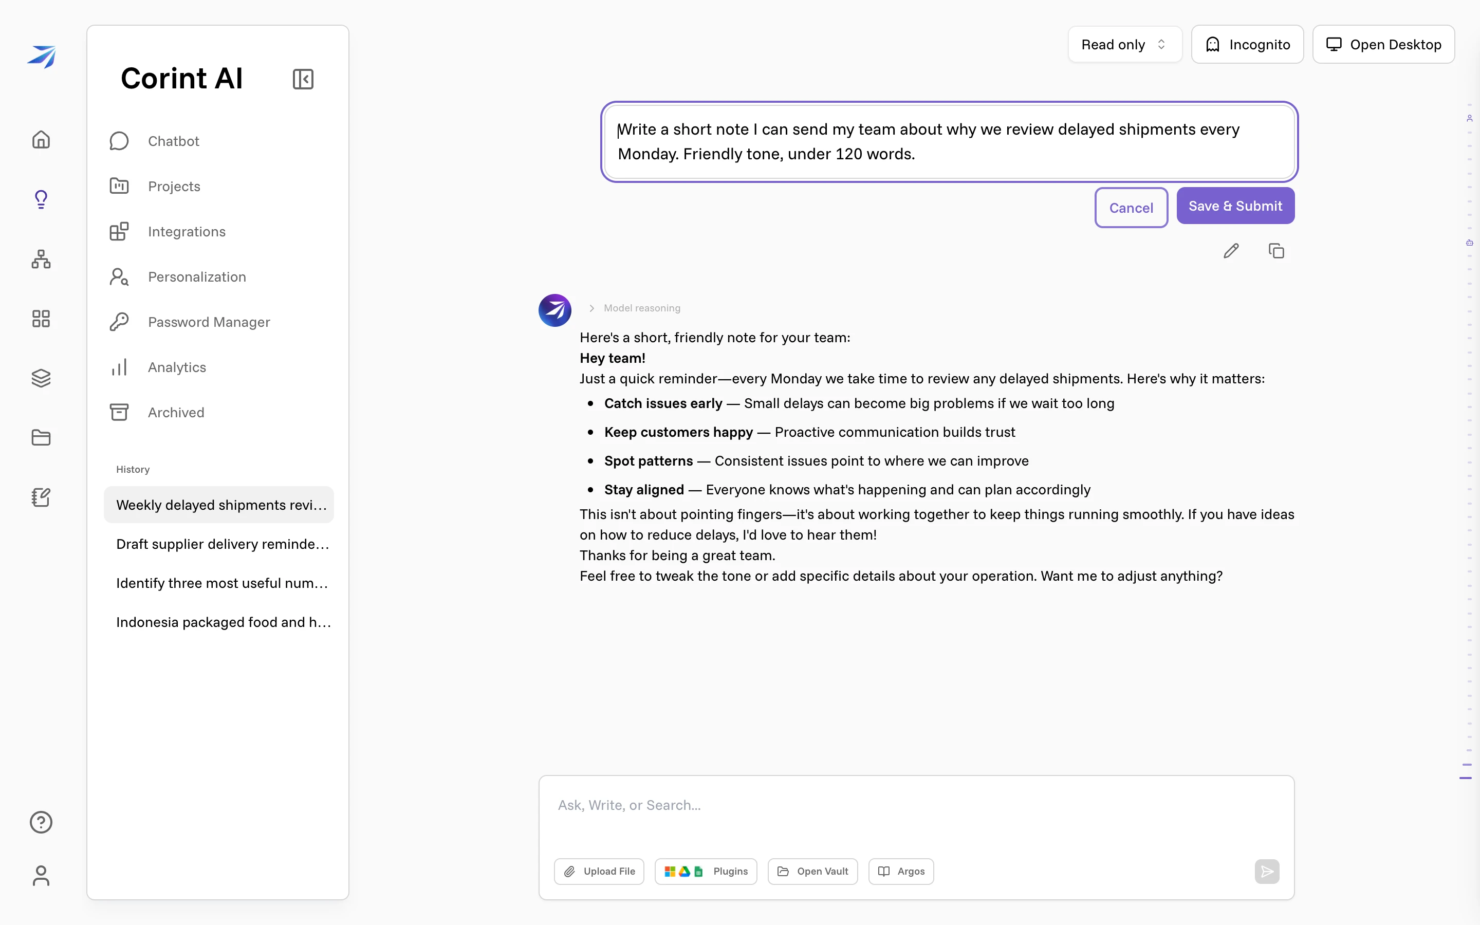Click the Hey team! bold line
Image resolution: width=1480 pixels, height=925 pixels.
(x=612, y=358)
